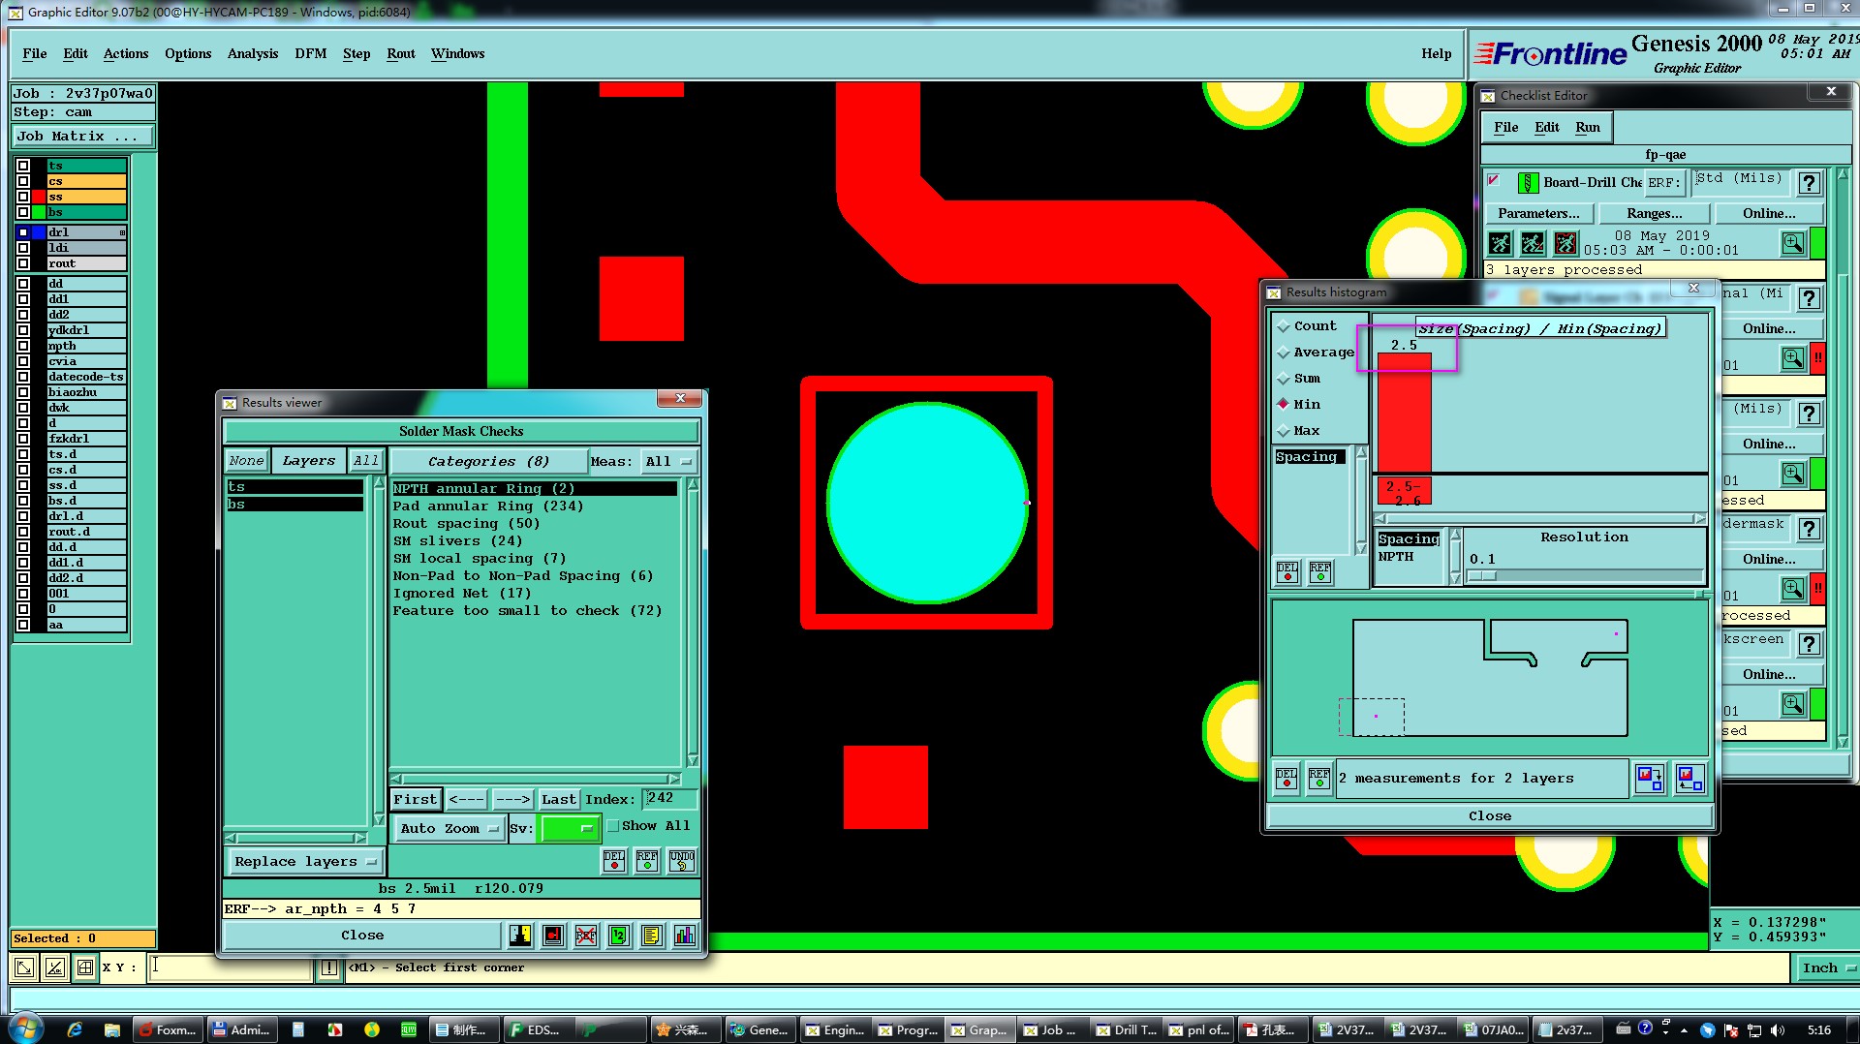Click REF icon beside measurements status in histogram

pos(1319,778)
